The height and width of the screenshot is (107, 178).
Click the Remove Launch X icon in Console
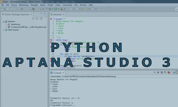(158, 72)
